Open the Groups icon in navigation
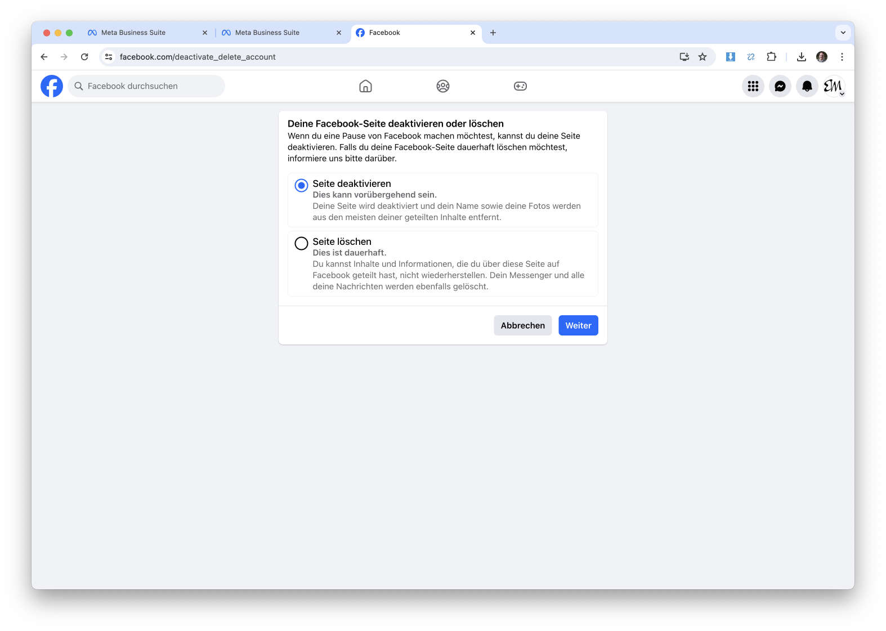886x631 pixels. pos(443,86)
